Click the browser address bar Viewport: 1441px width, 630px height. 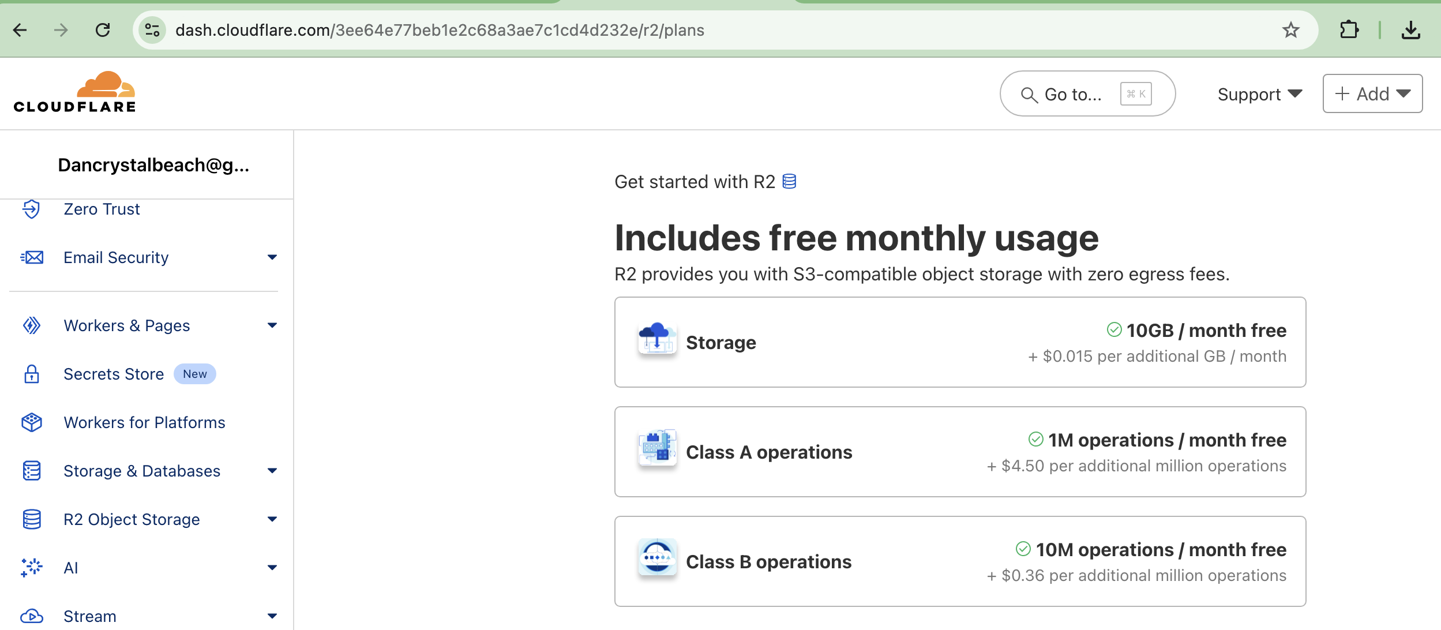pos(438,30)
